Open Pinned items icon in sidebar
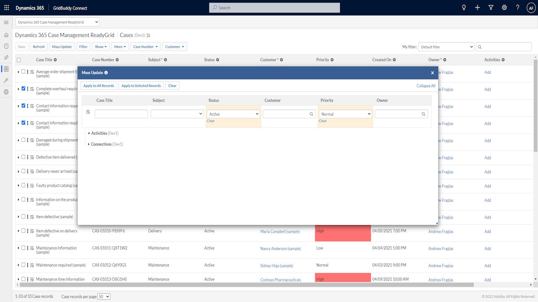Image resolution: width=538 pixels, height=302 pixels. pos(6,57)
